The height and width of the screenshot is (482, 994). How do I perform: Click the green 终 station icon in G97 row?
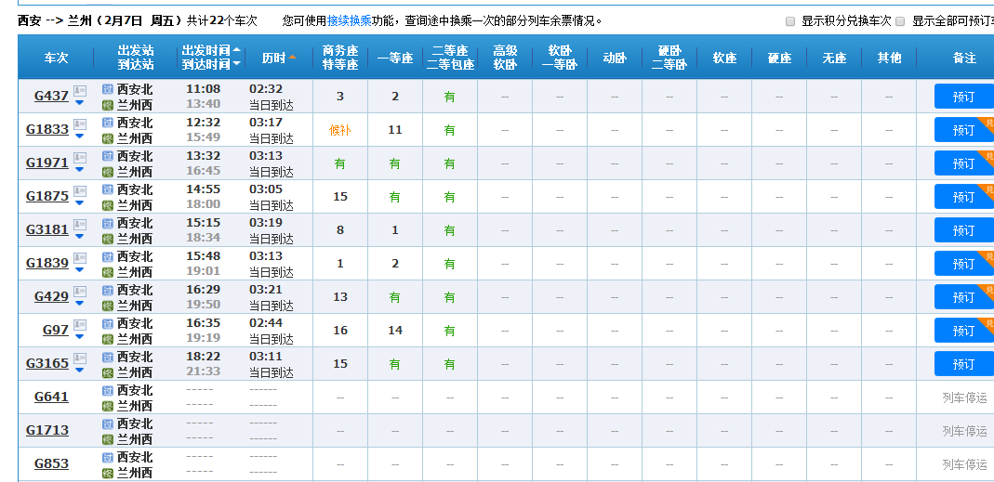[x=108, y=339]
